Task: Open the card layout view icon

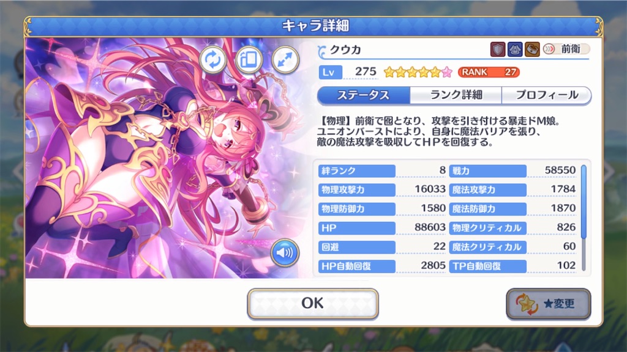Action: click(249, 60)
